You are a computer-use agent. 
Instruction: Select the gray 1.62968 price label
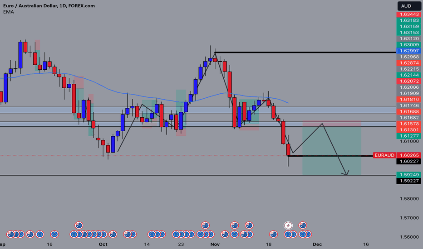coord(409,57)
